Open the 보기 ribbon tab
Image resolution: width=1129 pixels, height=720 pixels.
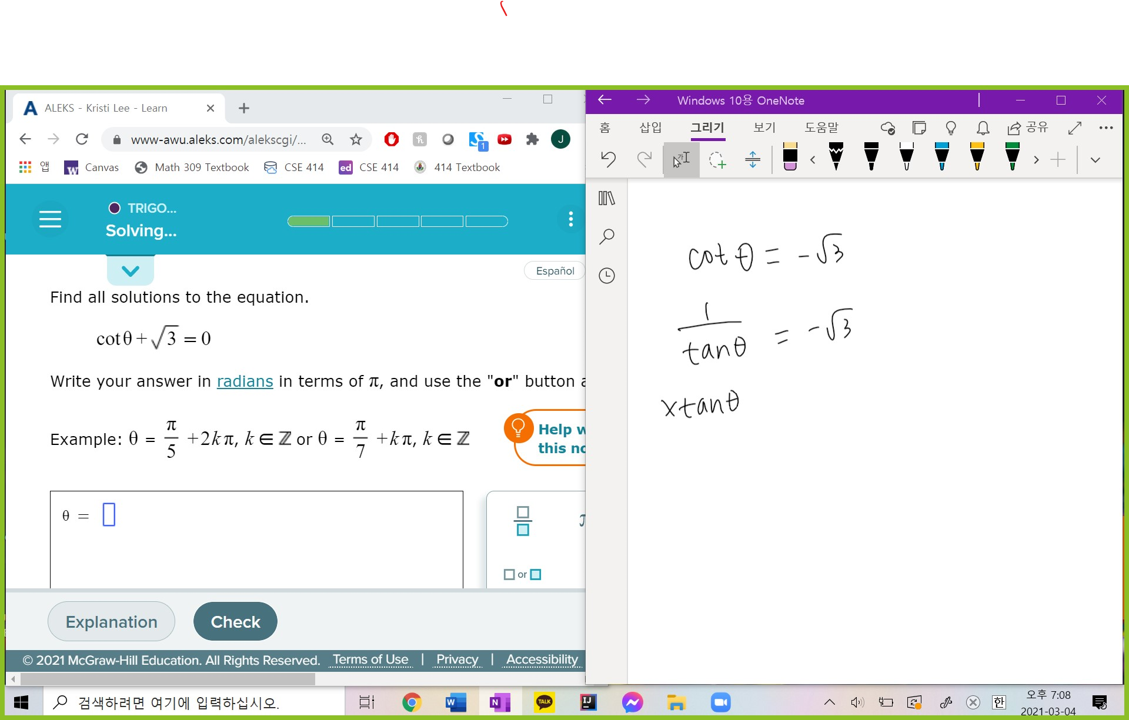764,128
